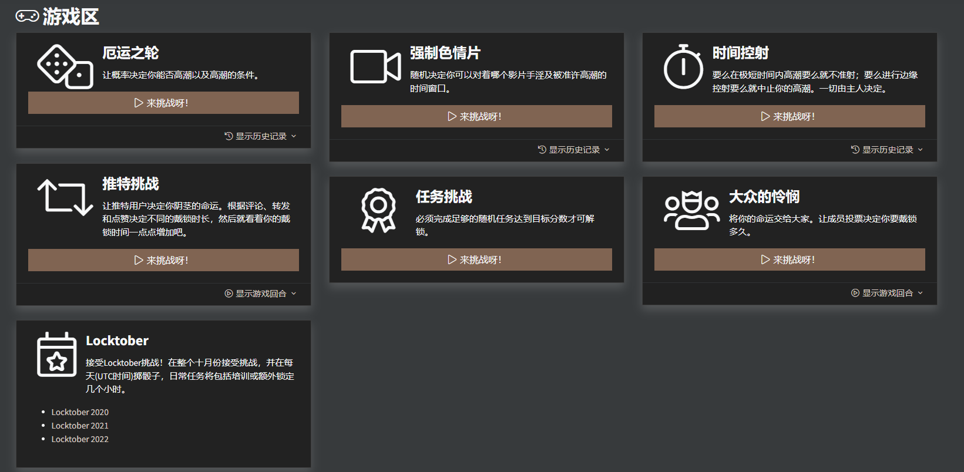Image resolution: width=964 pixels, height=472 pixels.
Task: Click the calendar star icon for Locktober
Action: pyautogui.click(x=56, y=355)
